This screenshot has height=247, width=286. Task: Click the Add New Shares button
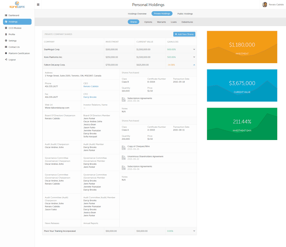tap(184, 34)
